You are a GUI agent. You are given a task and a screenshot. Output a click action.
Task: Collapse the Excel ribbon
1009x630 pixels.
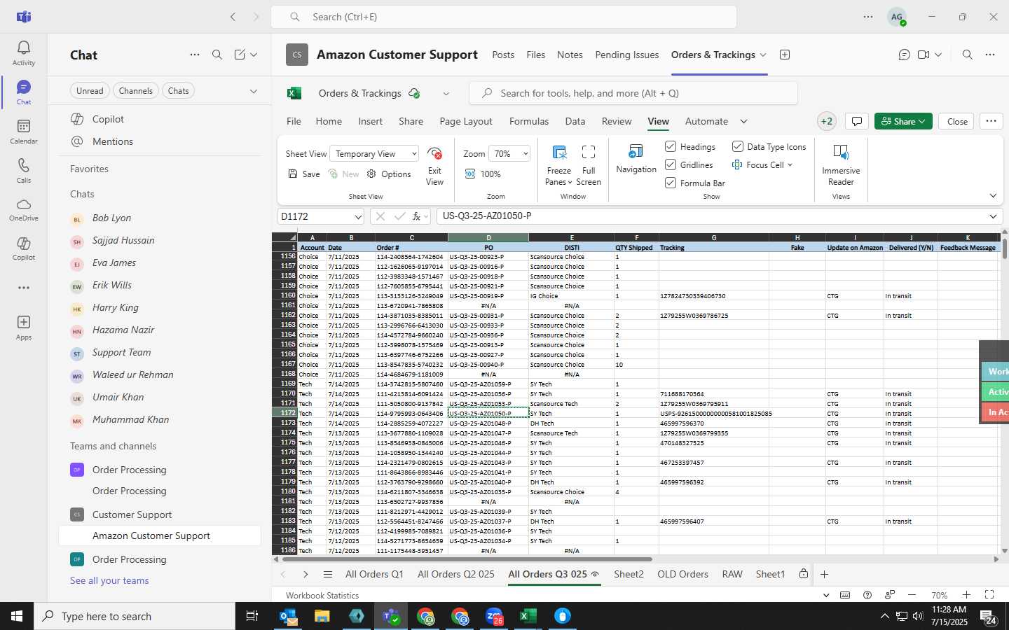[x=993, y=196]
